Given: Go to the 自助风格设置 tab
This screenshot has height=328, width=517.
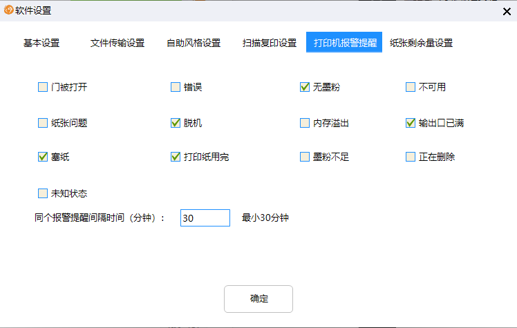Looking at the screenshot, I should (x=194, y=43).
